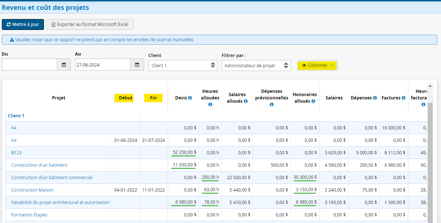The image size is (441, 223).
Task: Open the Construction Maison project
Action: tap(32, 190)
